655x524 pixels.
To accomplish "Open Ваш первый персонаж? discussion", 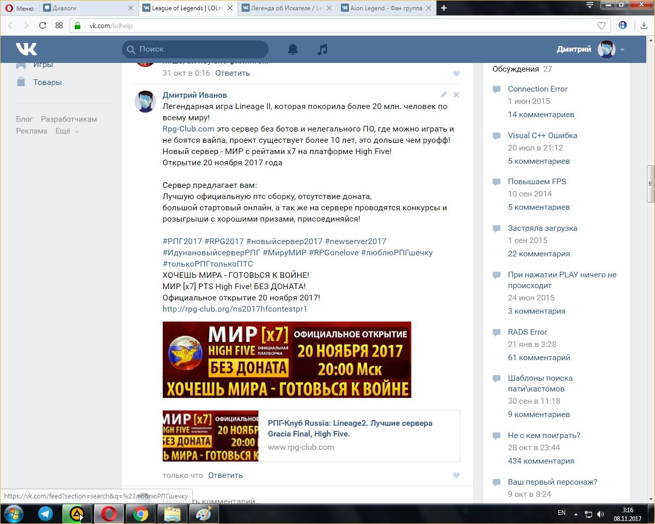I will pos(553,482).
